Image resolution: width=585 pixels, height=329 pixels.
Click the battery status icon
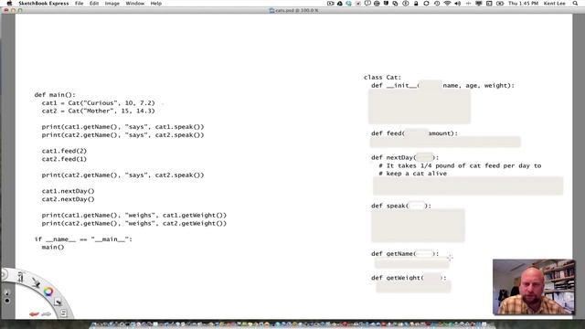point(500,4)
